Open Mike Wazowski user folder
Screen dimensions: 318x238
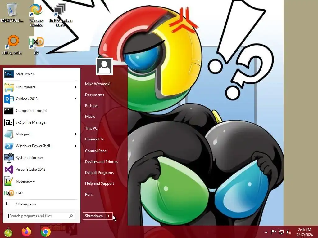tap(98, 84)
